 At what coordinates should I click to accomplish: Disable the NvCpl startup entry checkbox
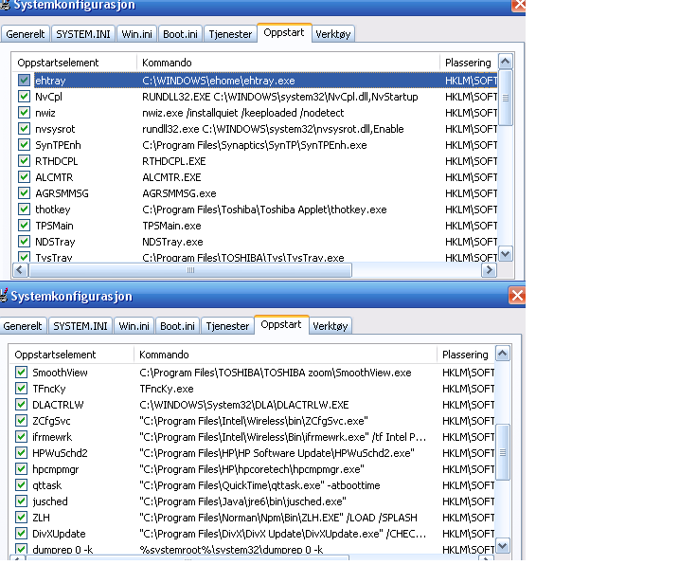[24, 97]
